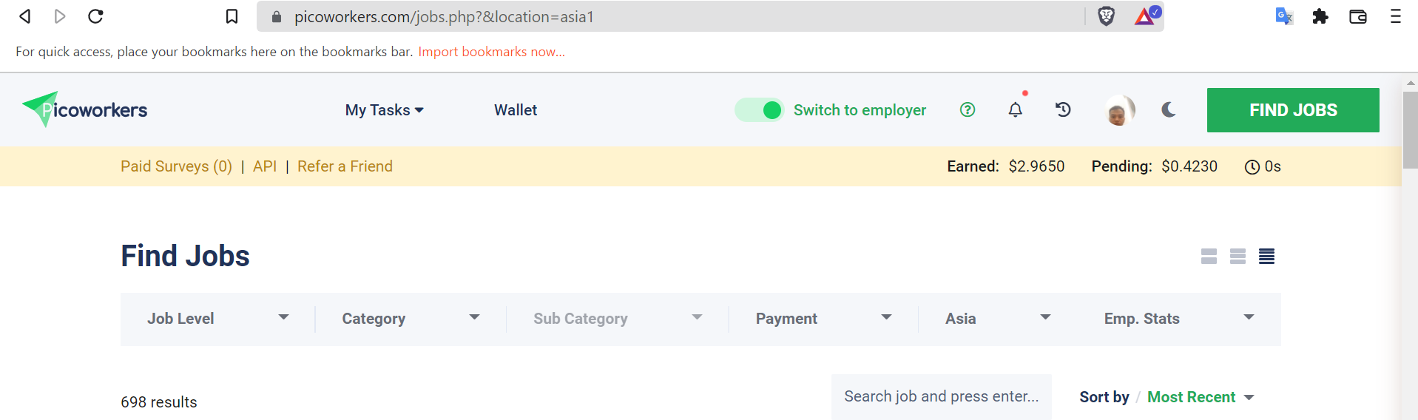Select the large card view icon
Viewport: 1418px width, 420px height.
click(1209, 256)
